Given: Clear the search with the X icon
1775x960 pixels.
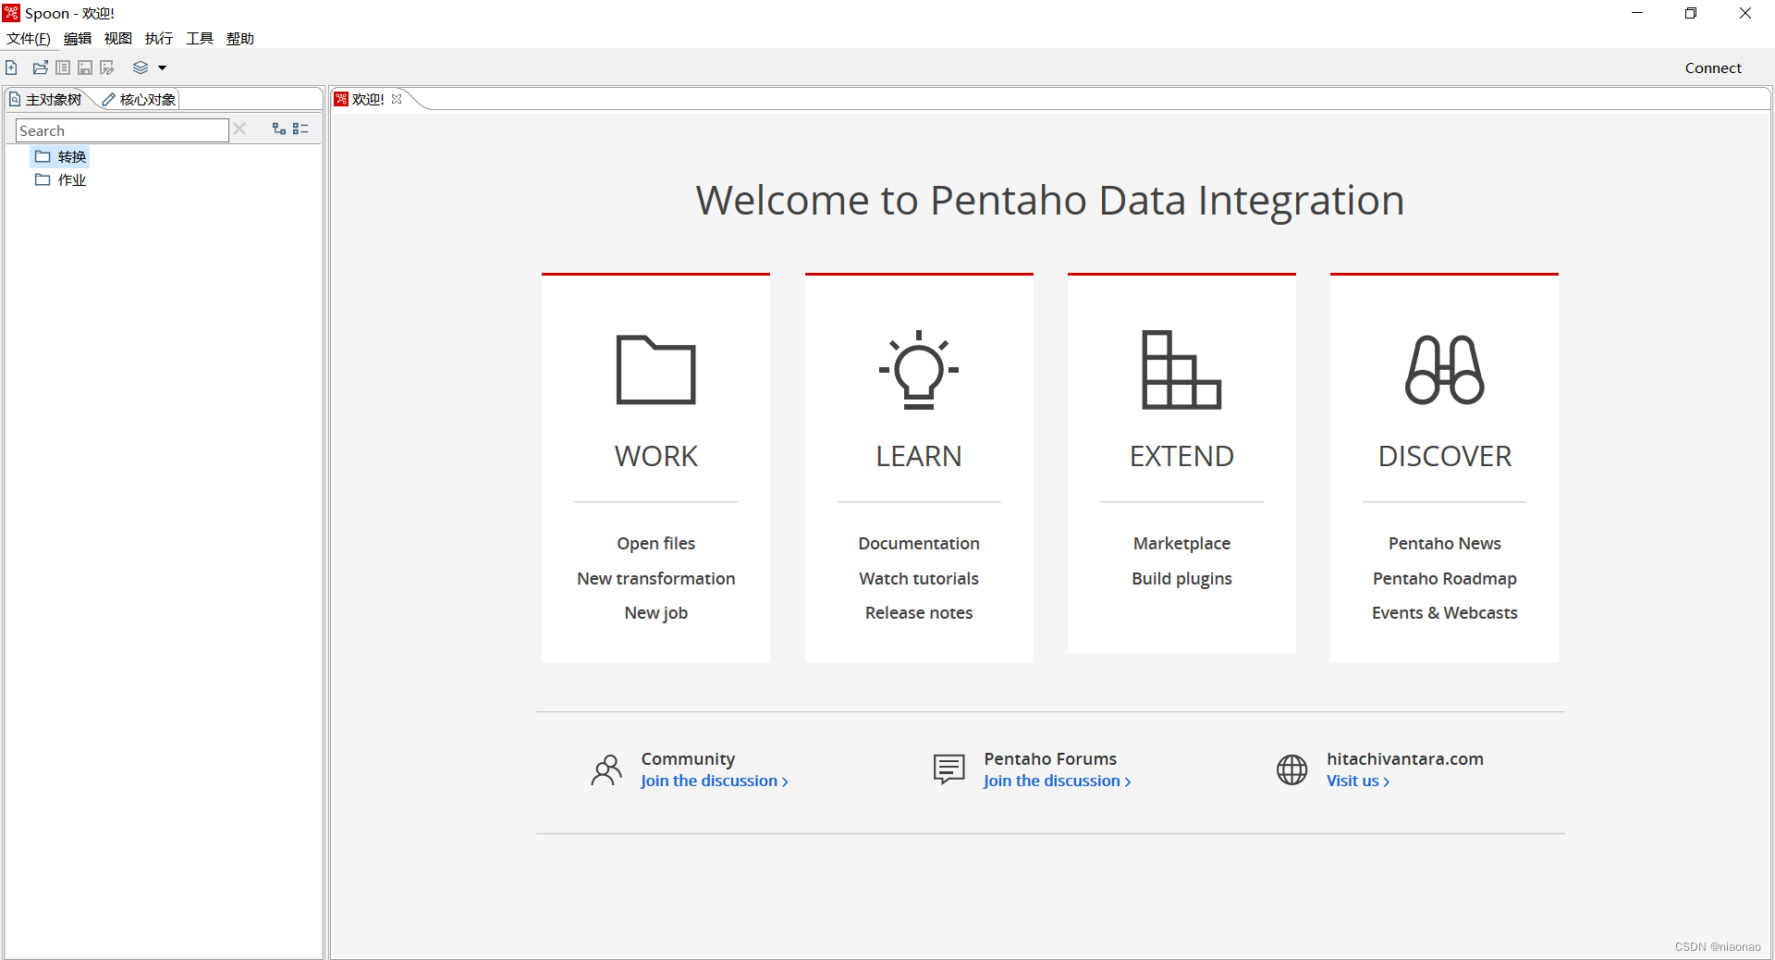Looking at the screenshot, I should click(x=239, y=129).
